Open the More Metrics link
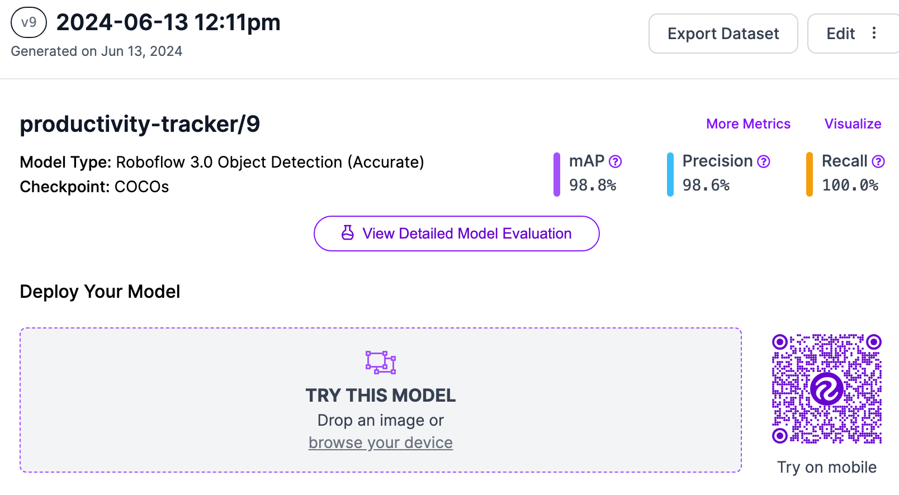The image size is (899, 495). 748,124
